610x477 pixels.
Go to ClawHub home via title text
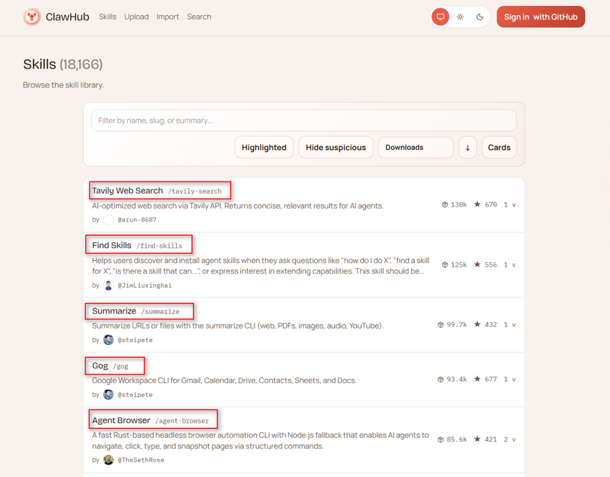tap(67, 17)
